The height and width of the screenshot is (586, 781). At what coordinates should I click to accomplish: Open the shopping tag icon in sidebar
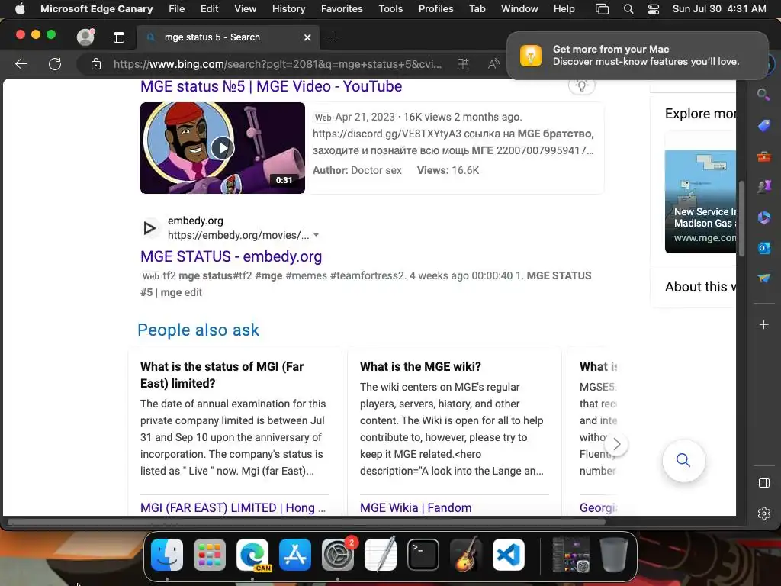point(763,125)
